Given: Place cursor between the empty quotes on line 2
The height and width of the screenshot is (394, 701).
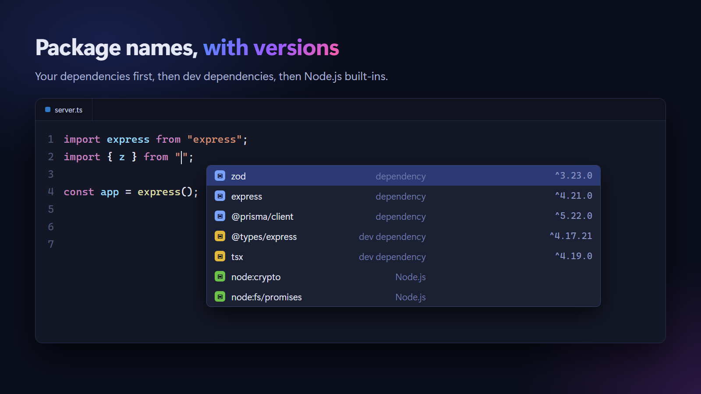Looking at the screenshot, I should [181, 157].
